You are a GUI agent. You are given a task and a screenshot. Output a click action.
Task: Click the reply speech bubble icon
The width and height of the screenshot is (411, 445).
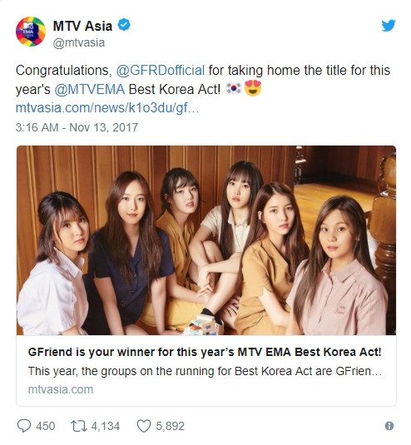tap(24, 426)
